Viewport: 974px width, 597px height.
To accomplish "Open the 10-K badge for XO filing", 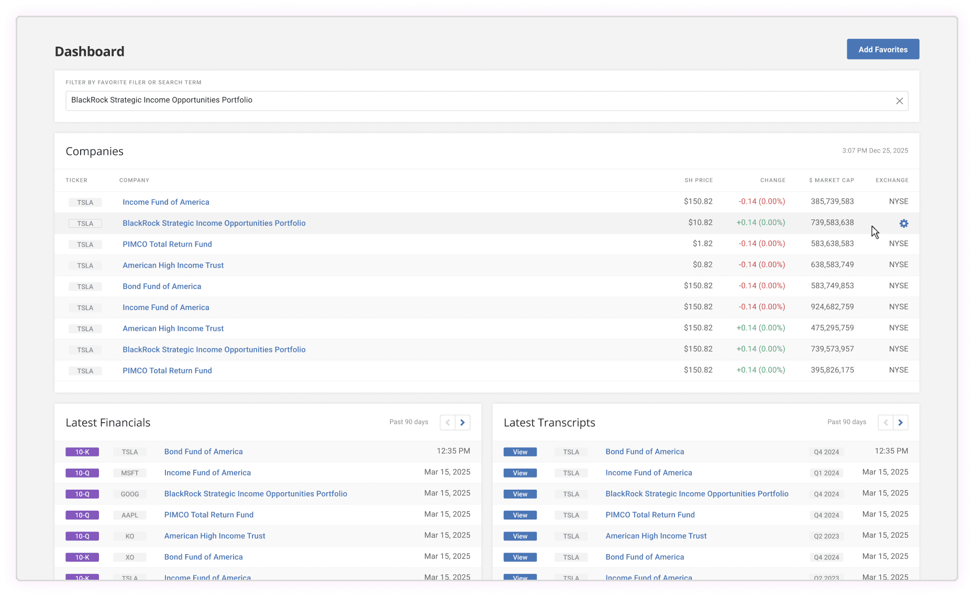I will point(82,557).
